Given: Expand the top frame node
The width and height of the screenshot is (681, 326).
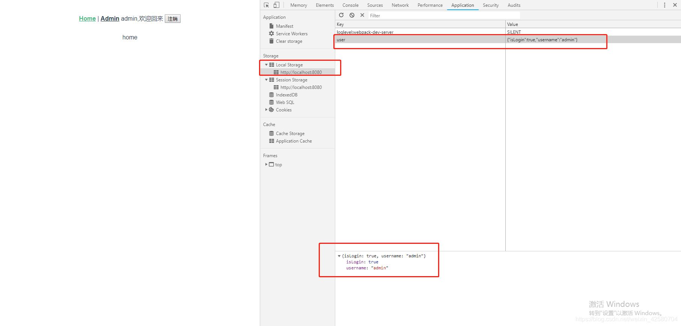Looking at the screenshot, I should [266, 164].
